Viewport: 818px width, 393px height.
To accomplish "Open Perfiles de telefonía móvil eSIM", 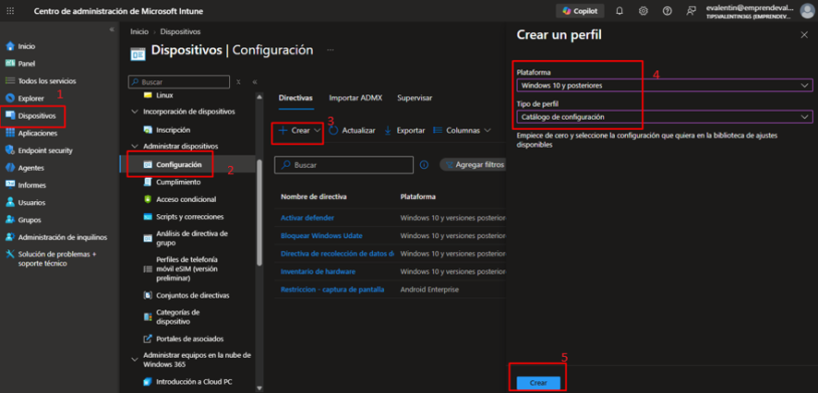I will coord(187,269).
